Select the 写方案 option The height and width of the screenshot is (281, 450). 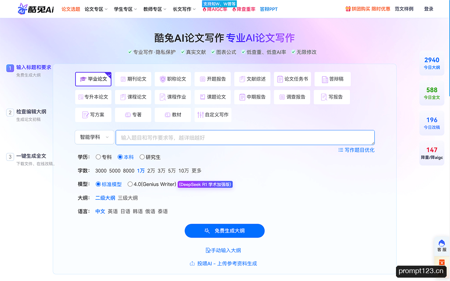coord(93,115)
